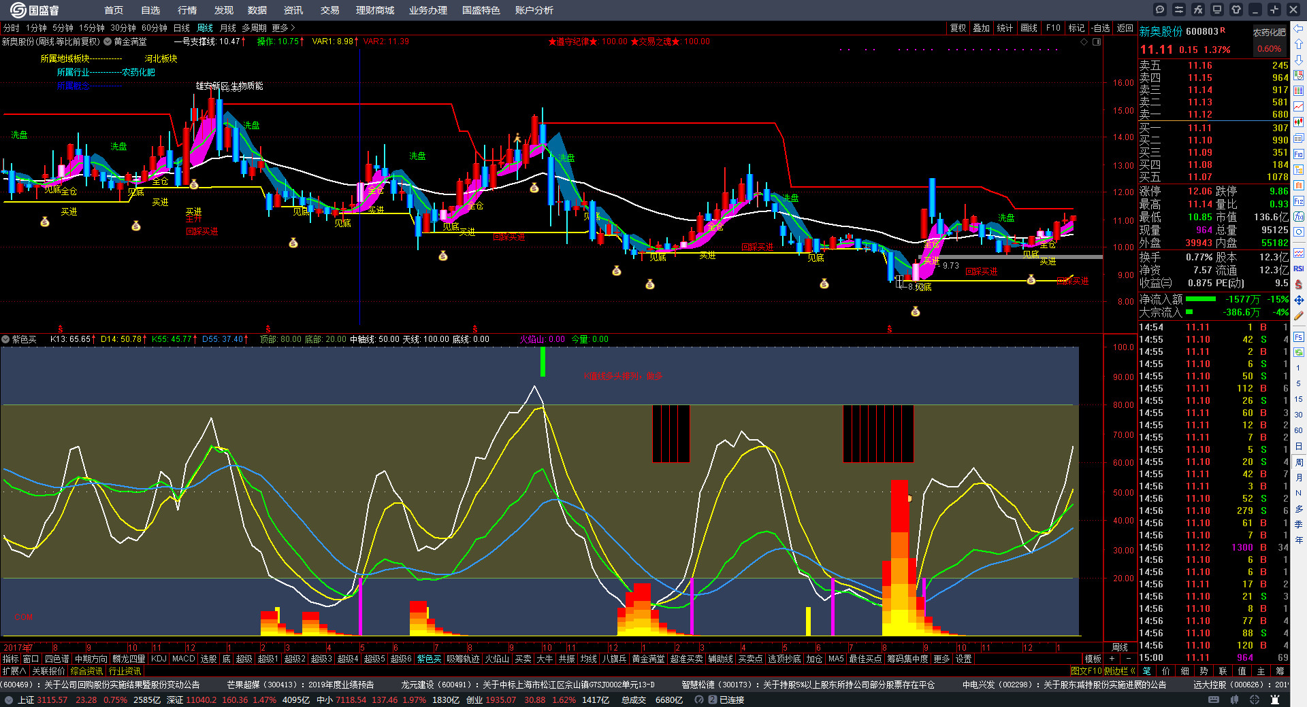1307x707 pixels.
Task: Switch to the 日线 period tab
Action: (182, 28)
